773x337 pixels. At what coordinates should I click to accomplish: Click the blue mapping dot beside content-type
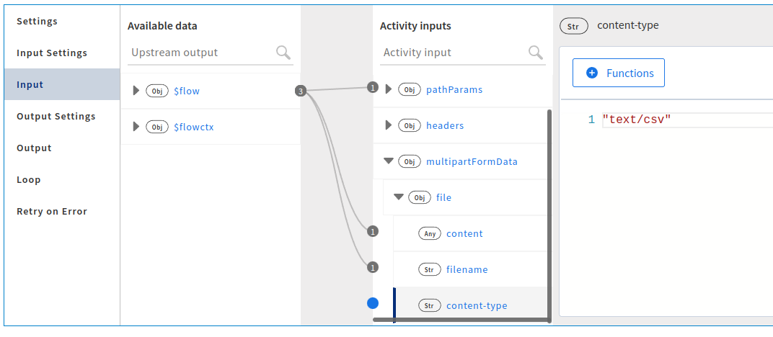[x=373, y=303]
